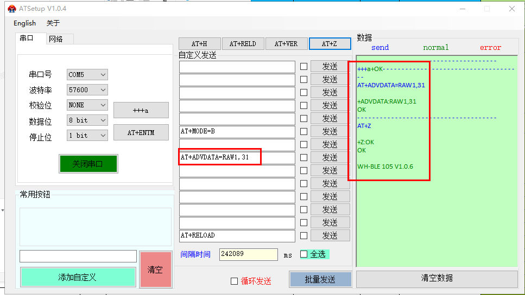Click the 间隔时间 interval input field
This screenshot has height=295, width=525.
pyautogui.click(x=248, y=254)
